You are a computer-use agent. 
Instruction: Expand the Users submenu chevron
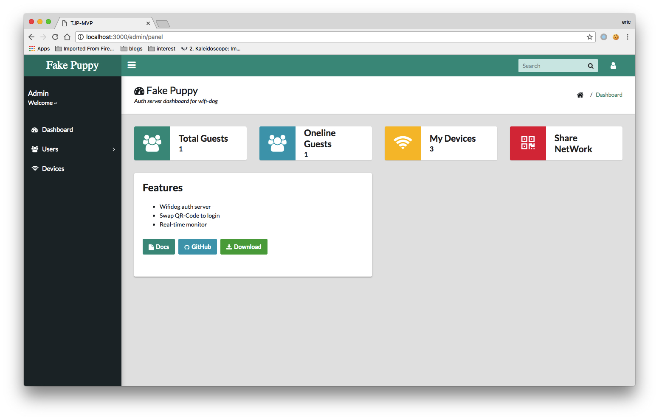tap(114, 149)
